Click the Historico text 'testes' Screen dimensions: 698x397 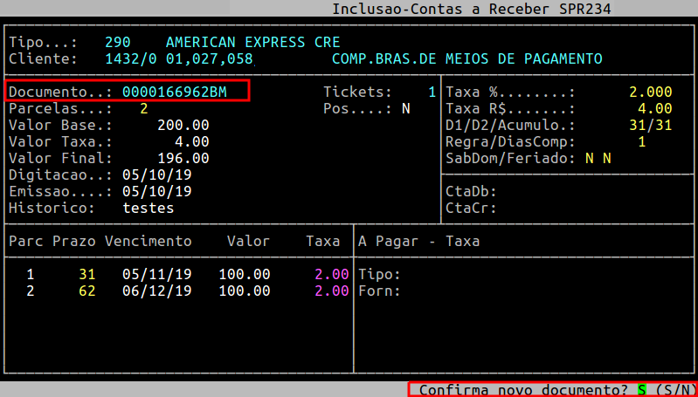(149, 209)
